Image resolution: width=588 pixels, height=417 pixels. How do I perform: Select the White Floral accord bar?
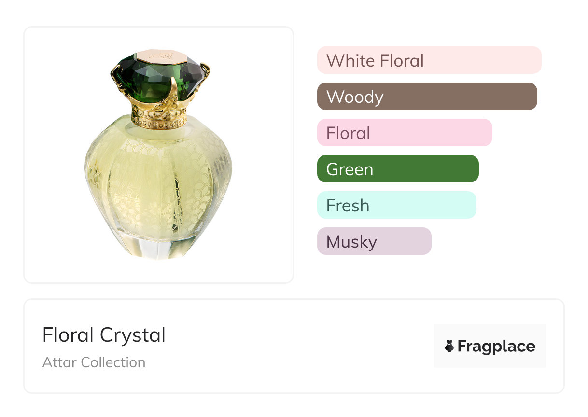click(429, 60)
